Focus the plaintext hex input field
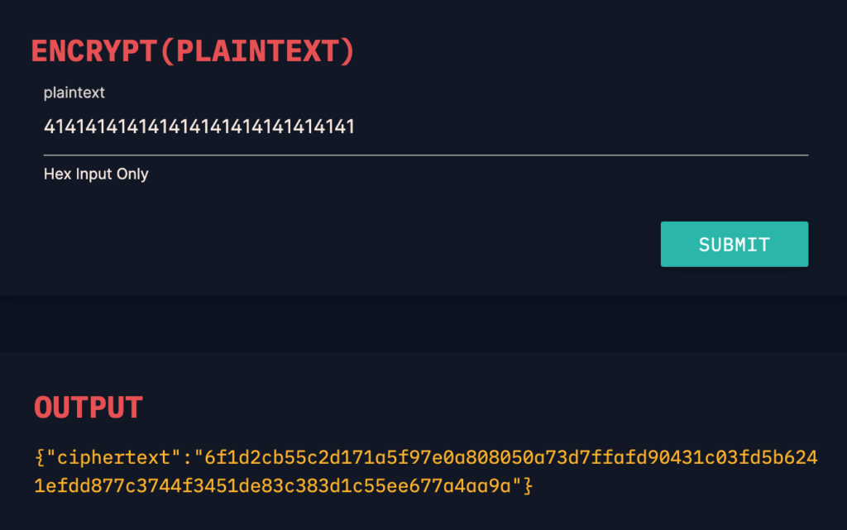 click(426, 127)
